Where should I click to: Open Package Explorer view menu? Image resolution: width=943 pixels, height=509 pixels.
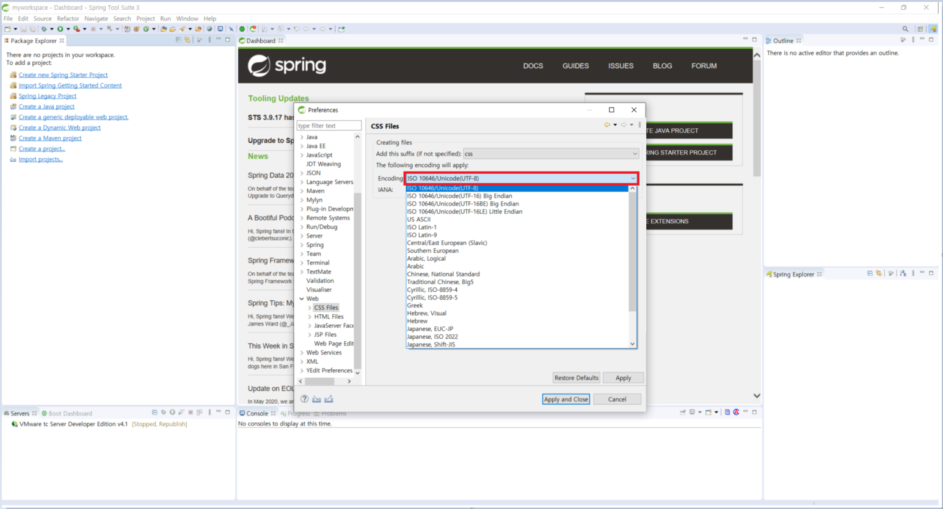coord(209,40)
